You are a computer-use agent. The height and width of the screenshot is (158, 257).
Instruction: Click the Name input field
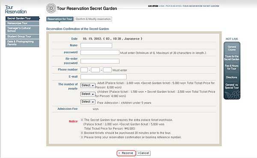tap(96, 46)
